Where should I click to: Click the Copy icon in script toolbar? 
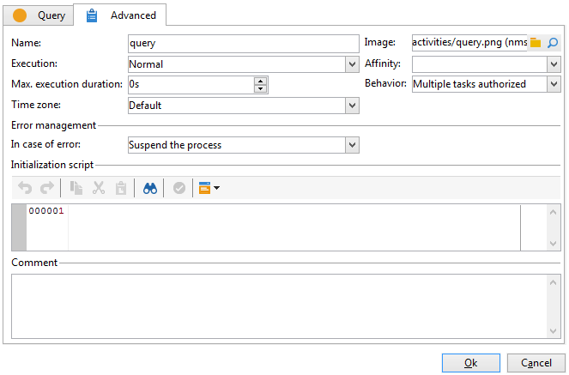(76, 188)
